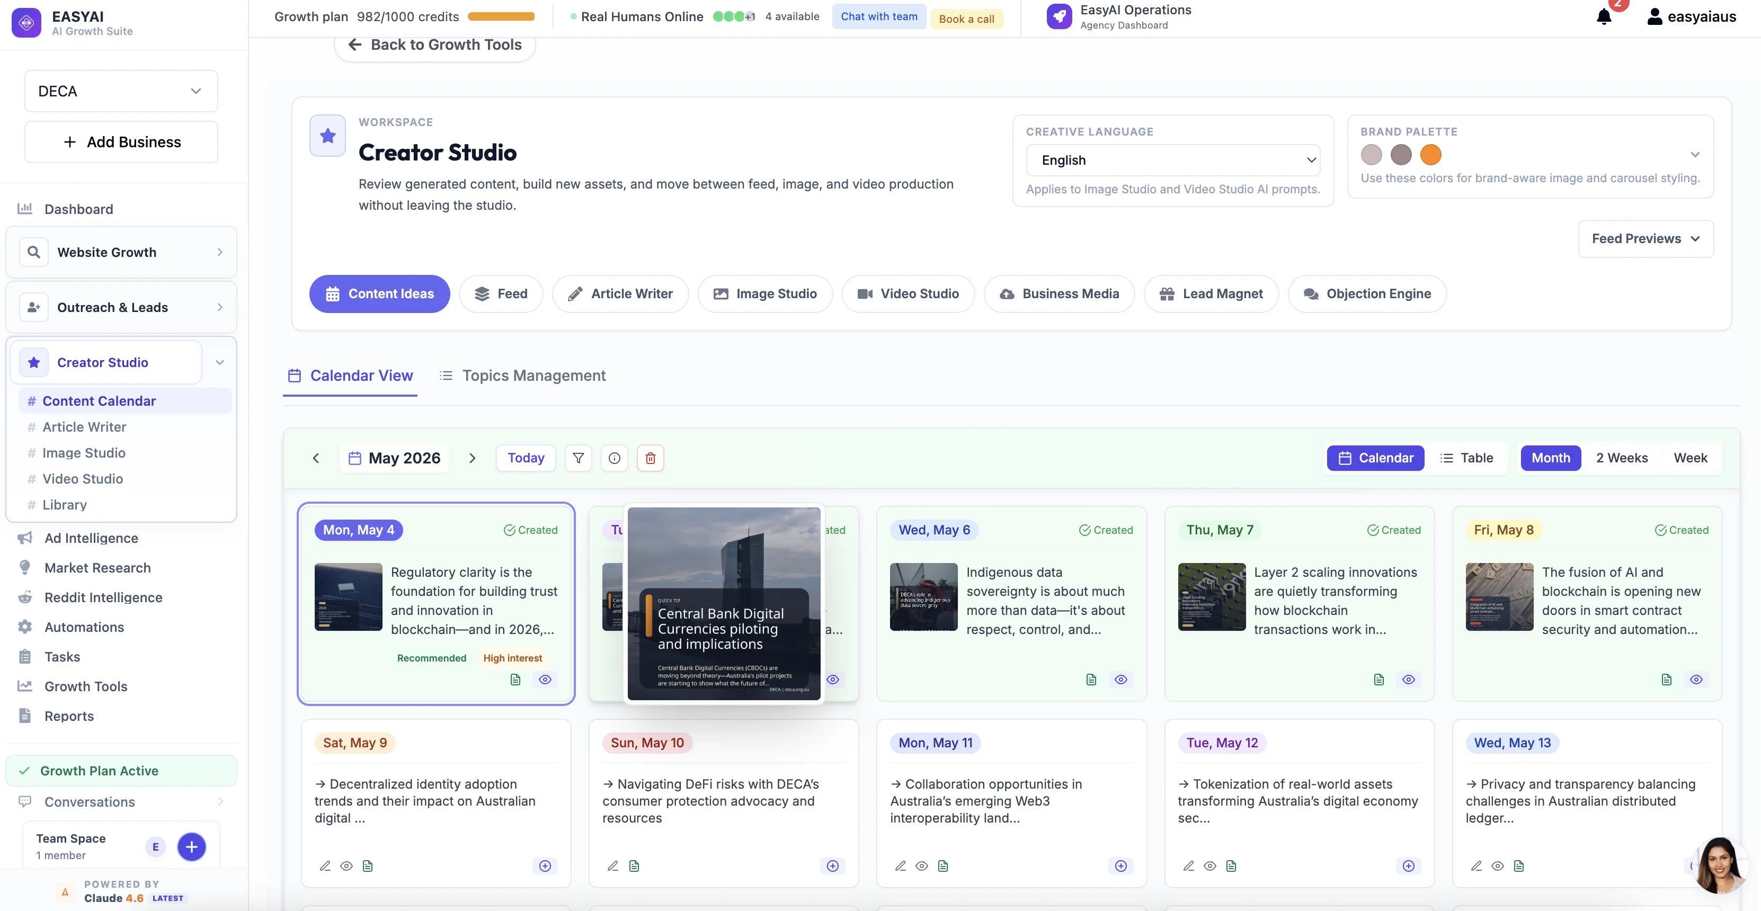Image resolution: width=1761 pixels, height=911 pixels.
Task: Open the DECA business dropdown
Action: 121,91
